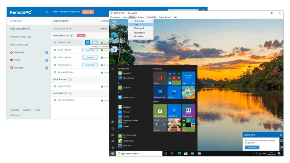Image resolution: width=290 pixels, height=163 pixels.
Task: Click the globe icon for DAVE-PC10-10
Action: pyautogui.click(x=88, y=42)
